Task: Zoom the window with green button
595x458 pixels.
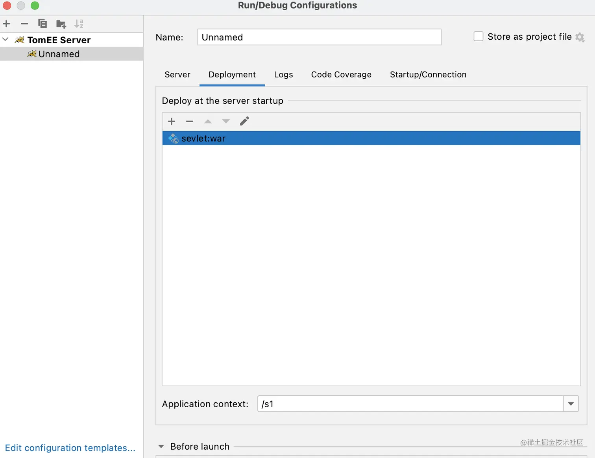Action: click(35, 6)
